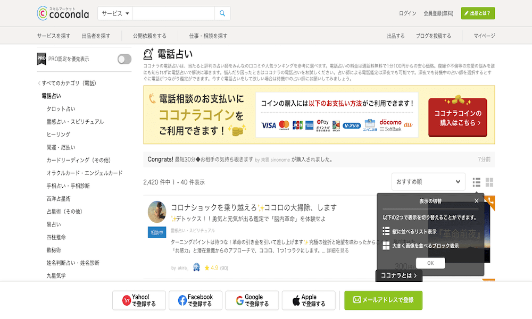This screenshot has width=532, height=319.
Task: Select 占星術 (その他) category
Action: coord(64,212)
